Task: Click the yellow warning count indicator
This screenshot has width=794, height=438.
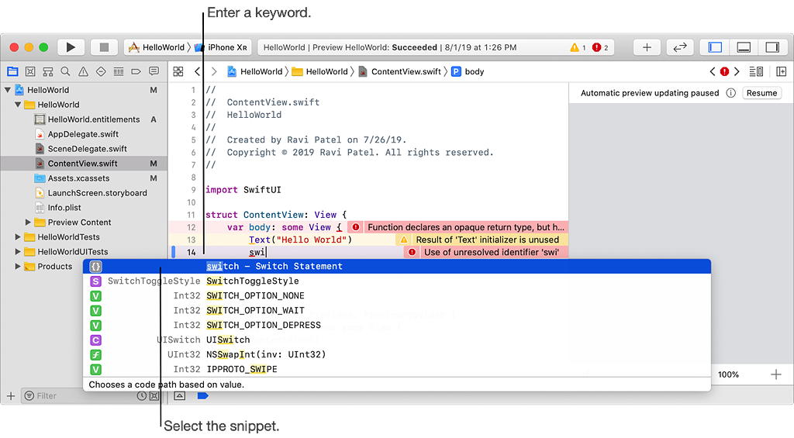Action: (578, 47)
